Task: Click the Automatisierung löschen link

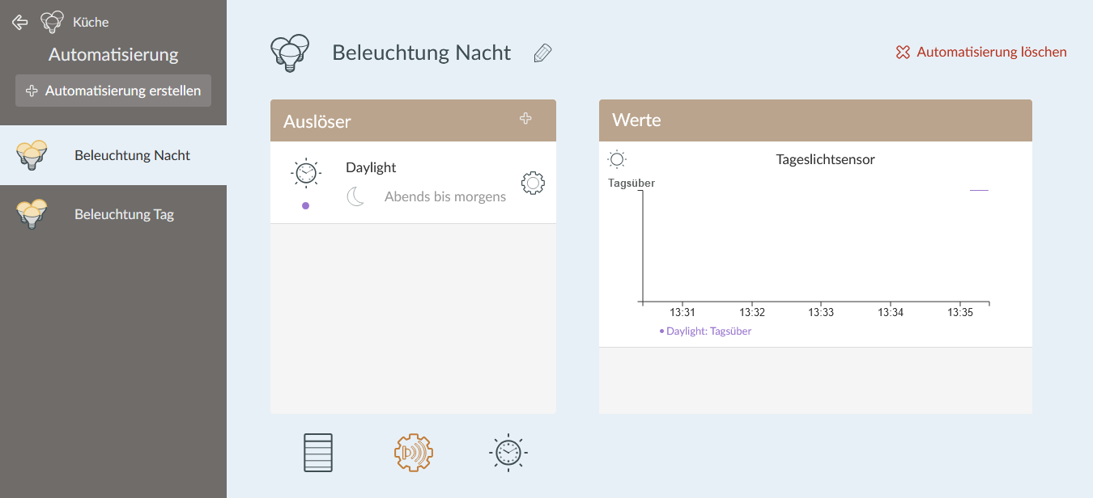Action: [980, 52]
